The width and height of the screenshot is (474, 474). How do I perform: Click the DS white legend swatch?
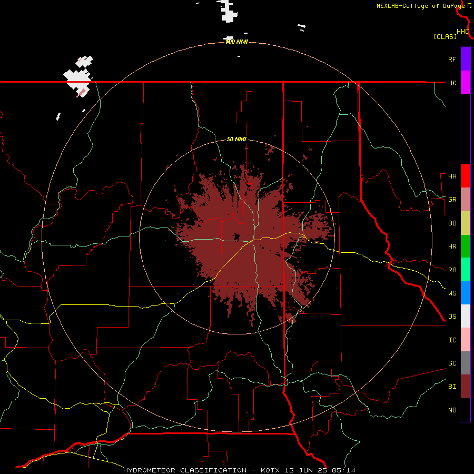pos(465,316)
